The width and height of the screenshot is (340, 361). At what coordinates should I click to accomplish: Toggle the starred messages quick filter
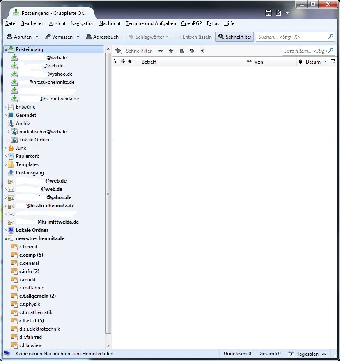coord(171,51)
